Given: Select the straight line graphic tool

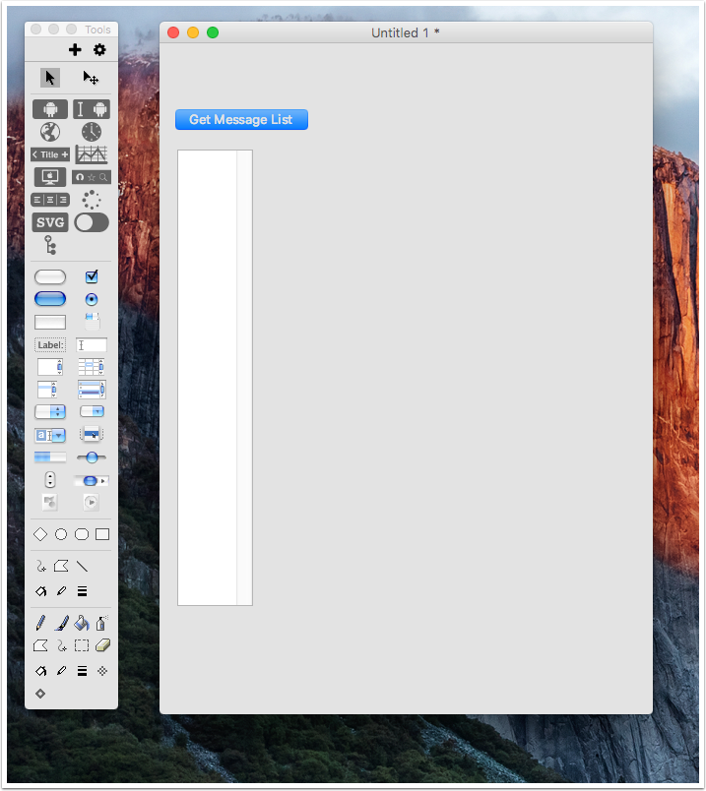Looking at the screenshot, I should point(82,567).
